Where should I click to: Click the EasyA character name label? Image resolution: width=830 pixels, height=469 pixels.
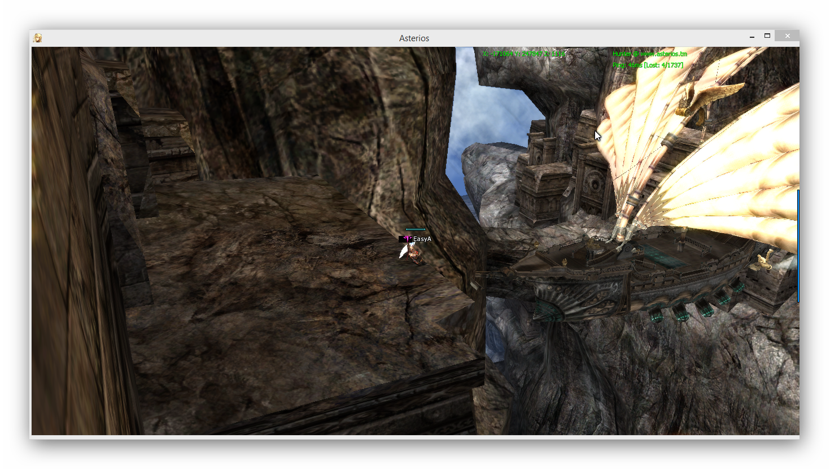(x=422, y=239)
